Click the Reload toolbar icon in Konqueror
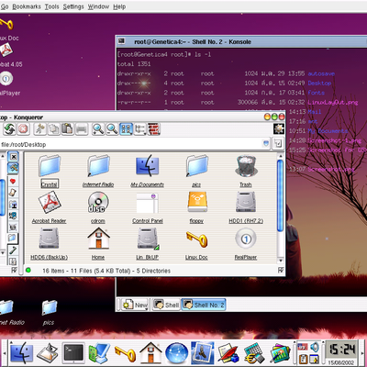Viewport: 367px width, 367px height. click(9, 129)
